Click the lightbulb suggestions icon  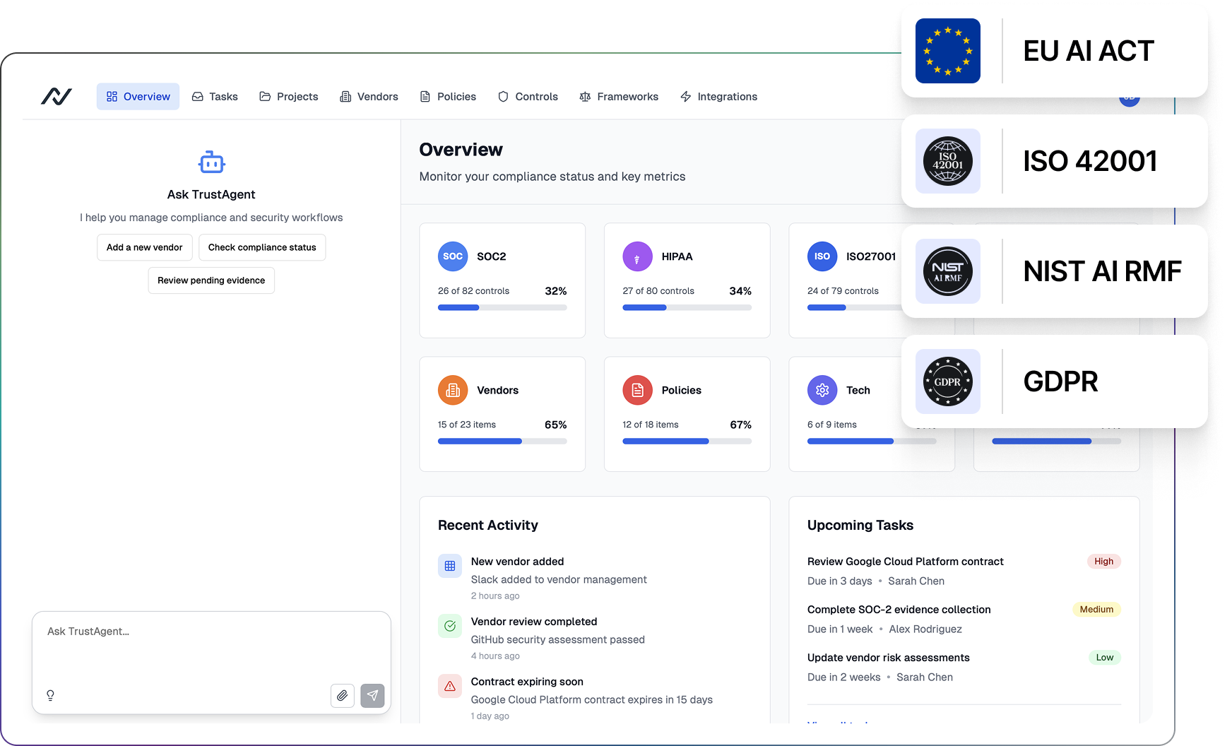[x=50, y=695]
